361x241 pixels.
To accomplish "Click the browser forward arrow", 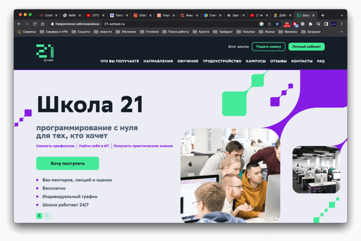I will (27, 24).
